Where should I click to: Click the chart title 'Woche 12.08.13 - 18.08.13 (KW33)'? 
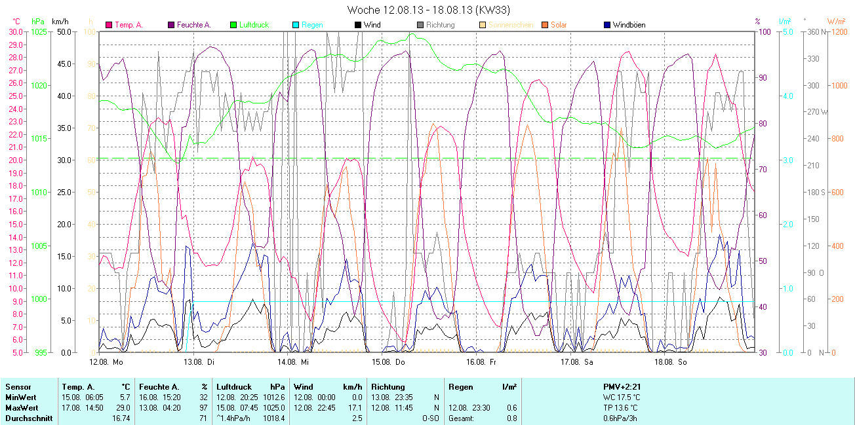[429, 10]
